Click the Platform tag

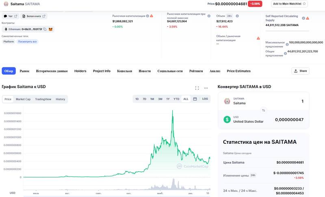tap(9, 42)
